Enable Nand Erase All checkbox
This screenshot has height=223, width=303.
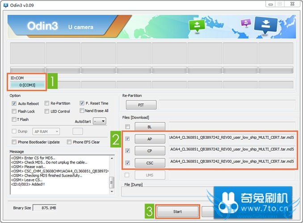pos(82,110)
